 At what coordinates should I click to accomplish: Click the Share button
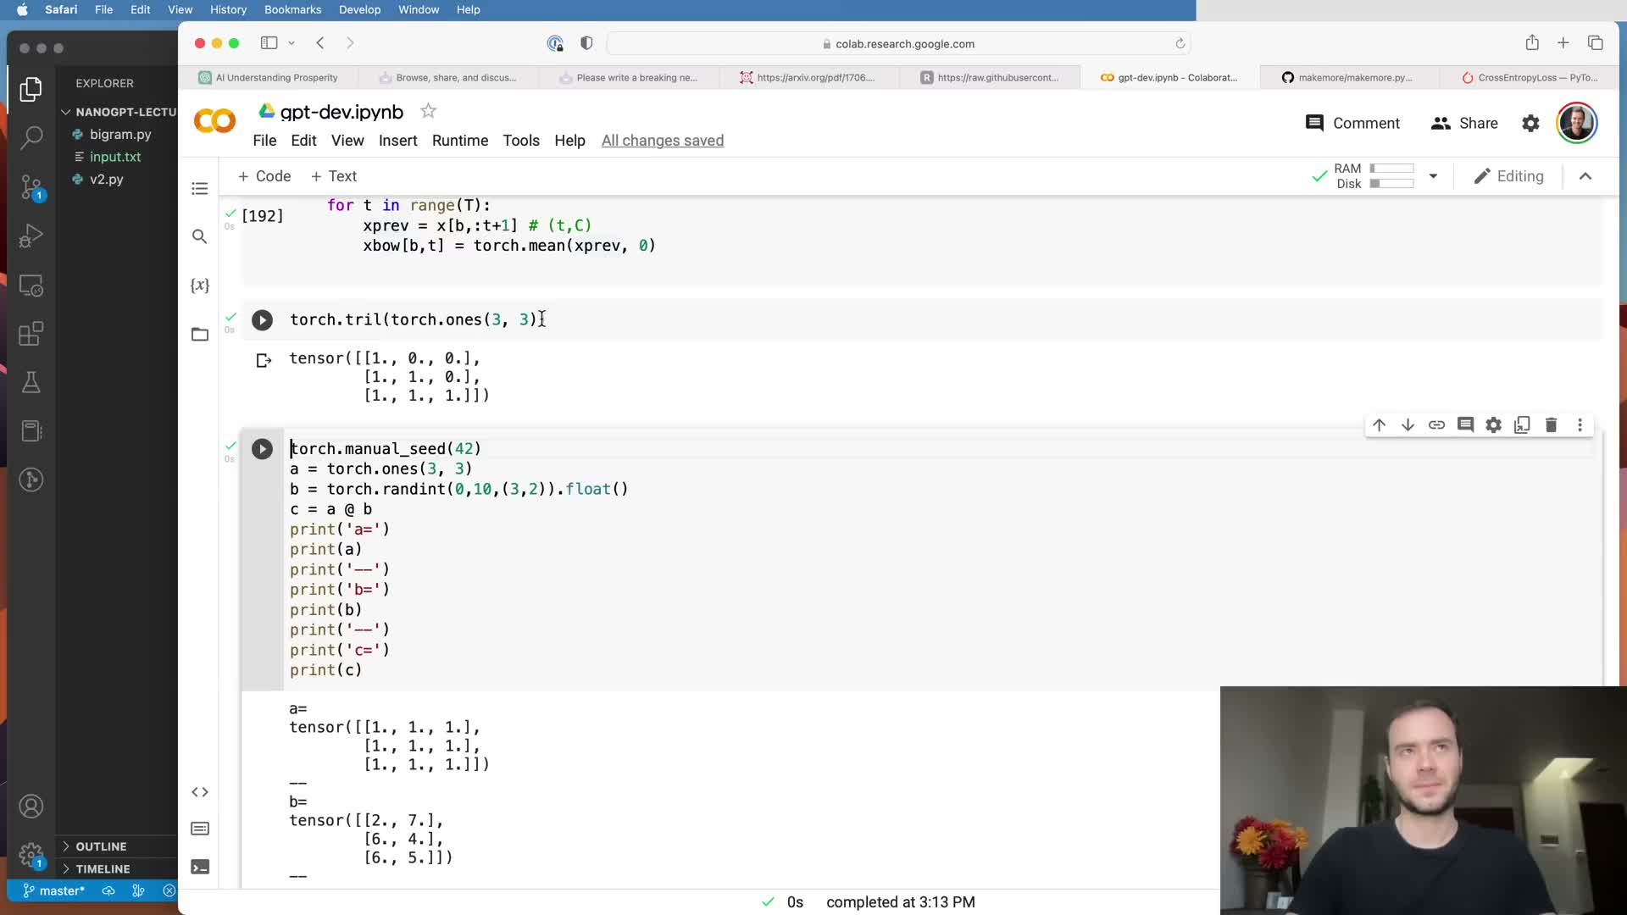tap(1464, 124)
